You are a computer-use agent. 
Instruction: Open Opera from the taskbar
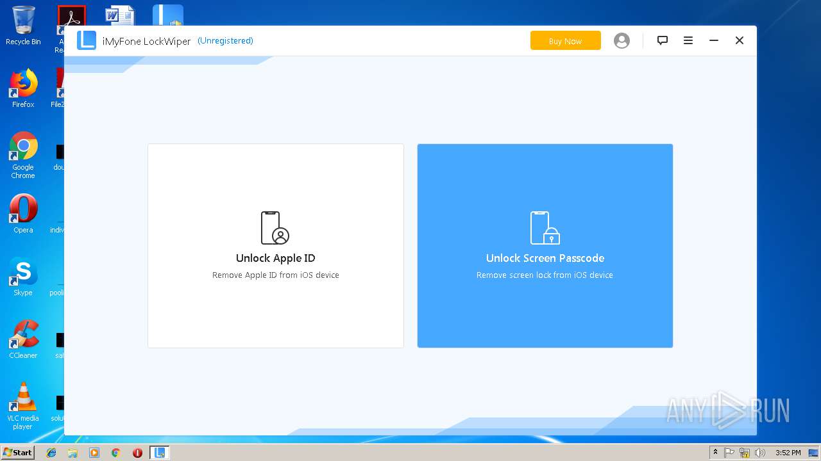point(137,453)
